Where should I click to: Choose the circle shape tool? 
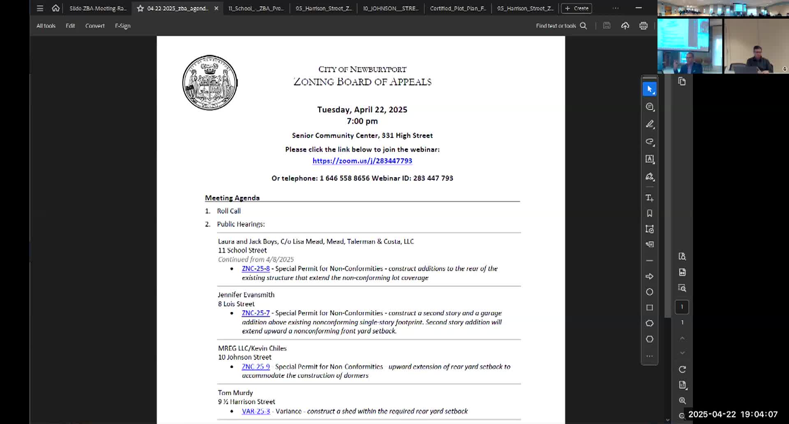point(649,292)
